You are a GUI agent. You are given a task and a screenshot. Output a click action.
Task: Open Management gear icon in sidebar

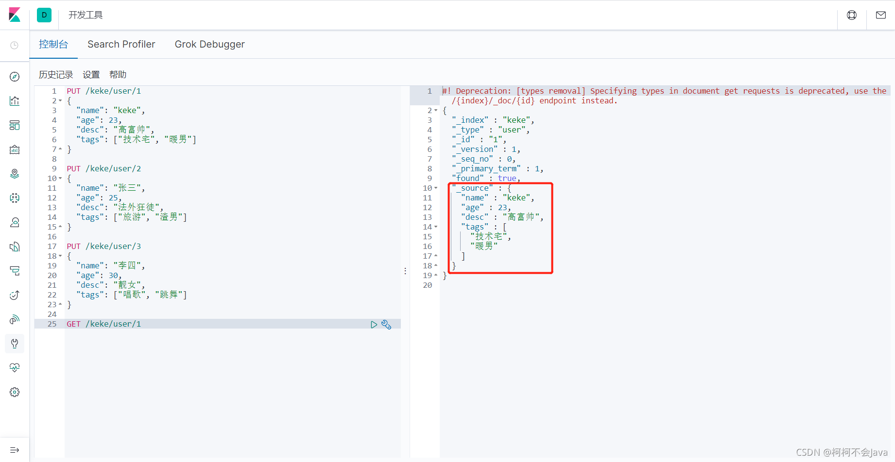tap(15, 392)
